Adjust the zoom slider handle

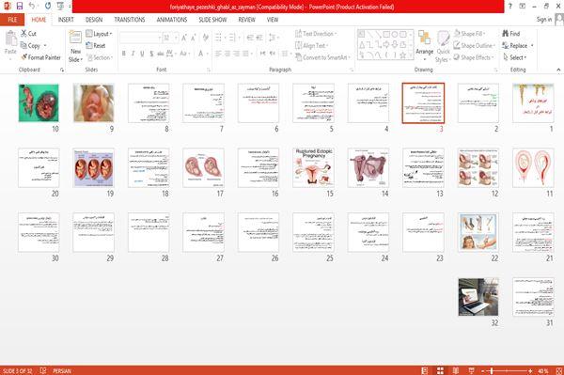[x=492, y=370]
